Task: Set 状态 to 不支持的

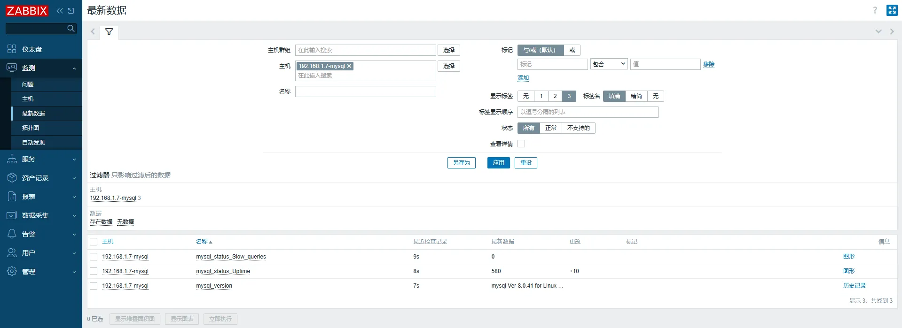Action: 579,128
